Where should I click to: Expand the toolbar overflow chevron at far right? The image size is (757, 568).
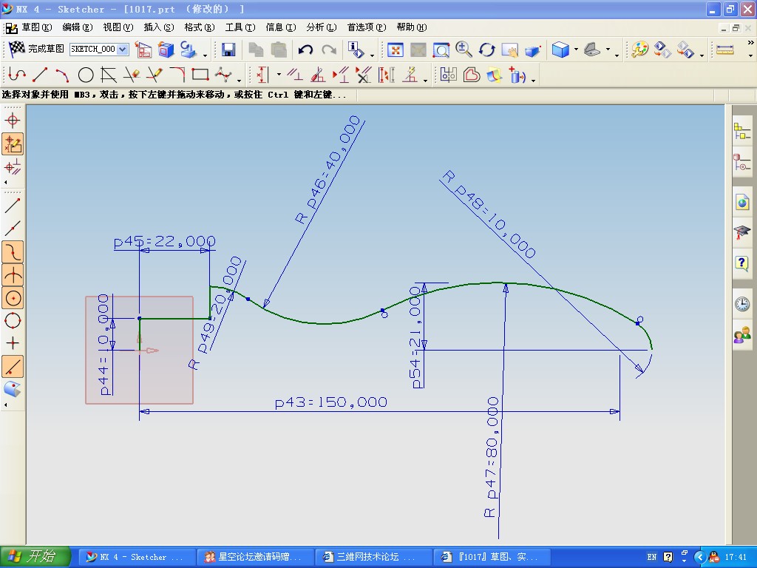tap(750, 42)
